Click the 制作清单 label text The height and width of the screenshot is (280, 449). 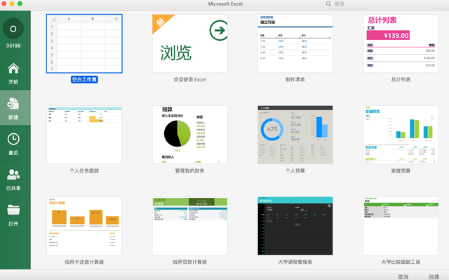[x=295, y=79]
